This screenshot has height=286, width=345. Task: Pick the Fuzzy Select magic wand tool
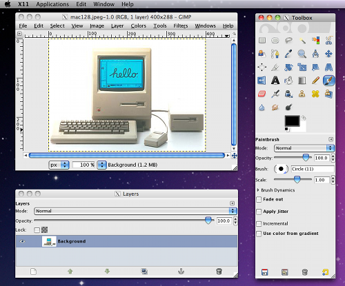pos(302,41)
